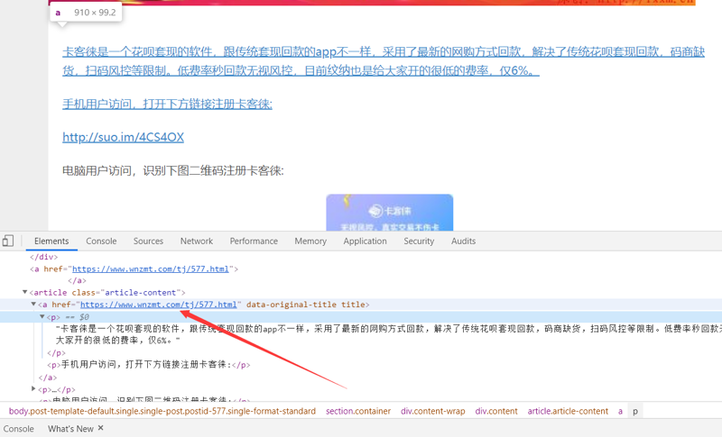Select the </div> closing tag row
The height and width of the screenshot is (437, 722).
coord(43,257)
